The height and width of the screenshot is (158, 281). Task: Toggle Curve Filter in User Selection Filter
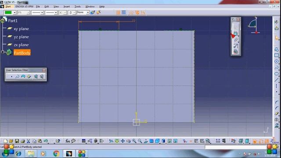(17, 77)
